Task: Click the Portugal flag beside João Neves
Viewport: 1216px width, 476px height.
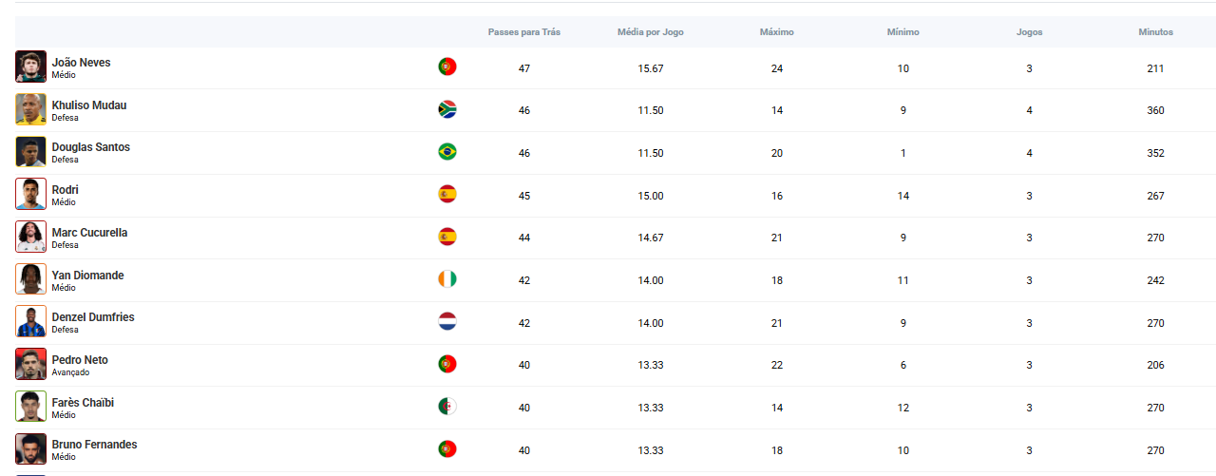Action: (446, 67)
